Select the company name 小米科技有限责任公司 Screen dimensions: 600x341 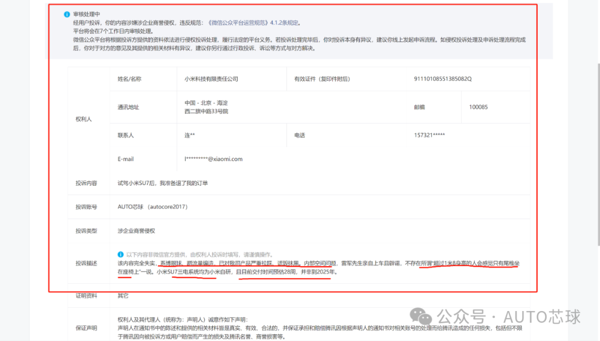pyautogui.click(x=211, y=79)
